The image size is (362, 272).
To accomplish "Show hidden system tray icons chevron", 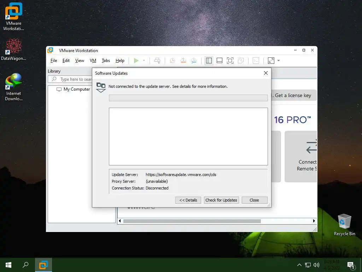I will (x=299, y=265).
